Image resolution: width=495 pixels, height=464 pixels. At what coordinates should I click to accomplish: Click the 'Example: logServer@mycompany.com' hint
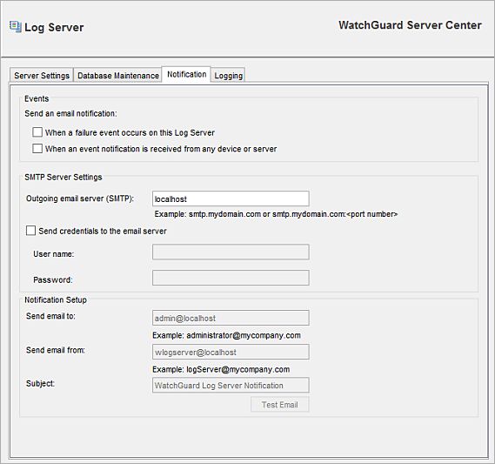(x=221, y=370)
